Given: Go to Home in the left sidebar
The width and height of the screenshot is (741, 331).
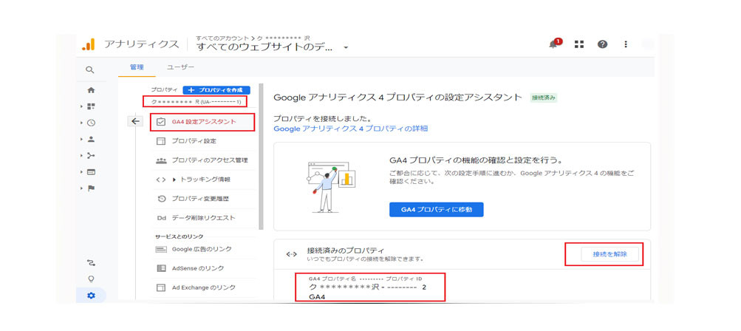Looking at the screenshot, I should [91, 90].
